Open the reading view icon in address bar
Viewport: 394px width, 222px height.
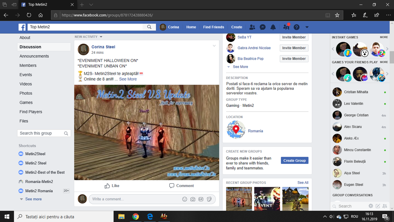pyautogui.click(x=328, y=15)
